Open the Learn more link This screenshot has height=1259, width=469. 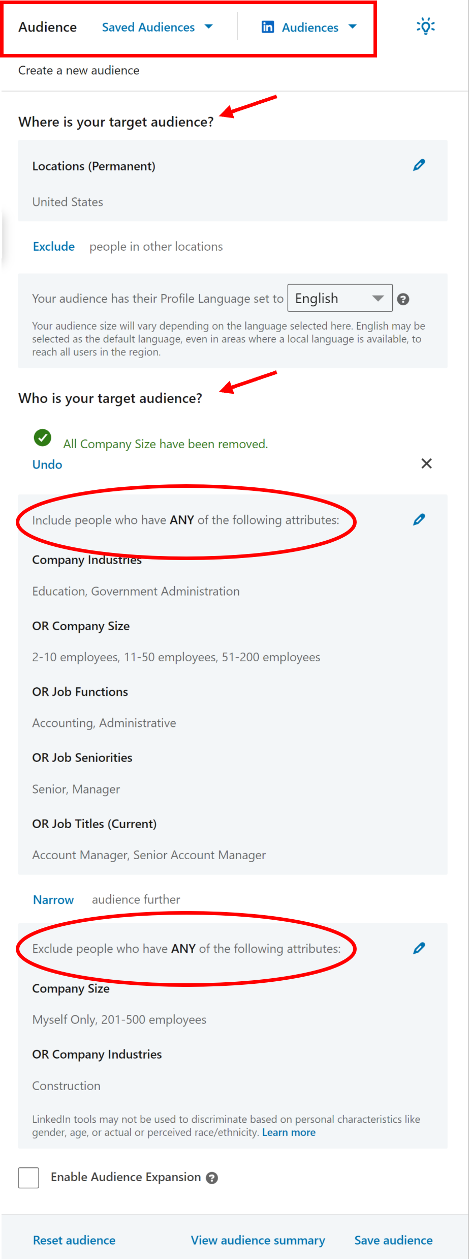pyautogui.click(x=289, y=1132)
